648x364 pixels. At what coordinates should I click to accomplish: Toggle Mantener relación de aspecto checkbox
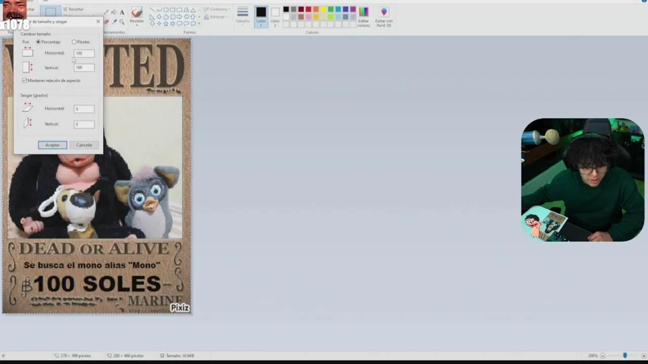(24, 80)
